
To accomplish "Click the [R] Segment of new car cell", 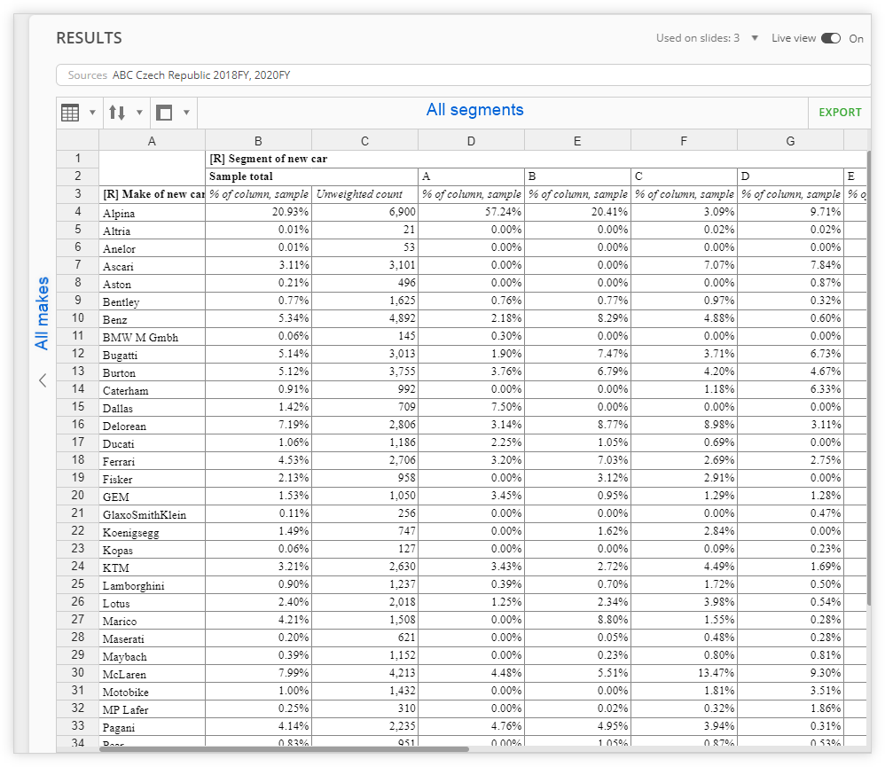I will point(536,159).
